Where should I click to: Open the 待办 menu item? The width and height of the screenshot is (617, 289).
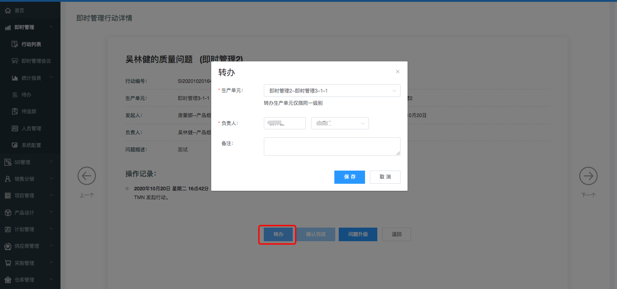click(x=26, y=95)
